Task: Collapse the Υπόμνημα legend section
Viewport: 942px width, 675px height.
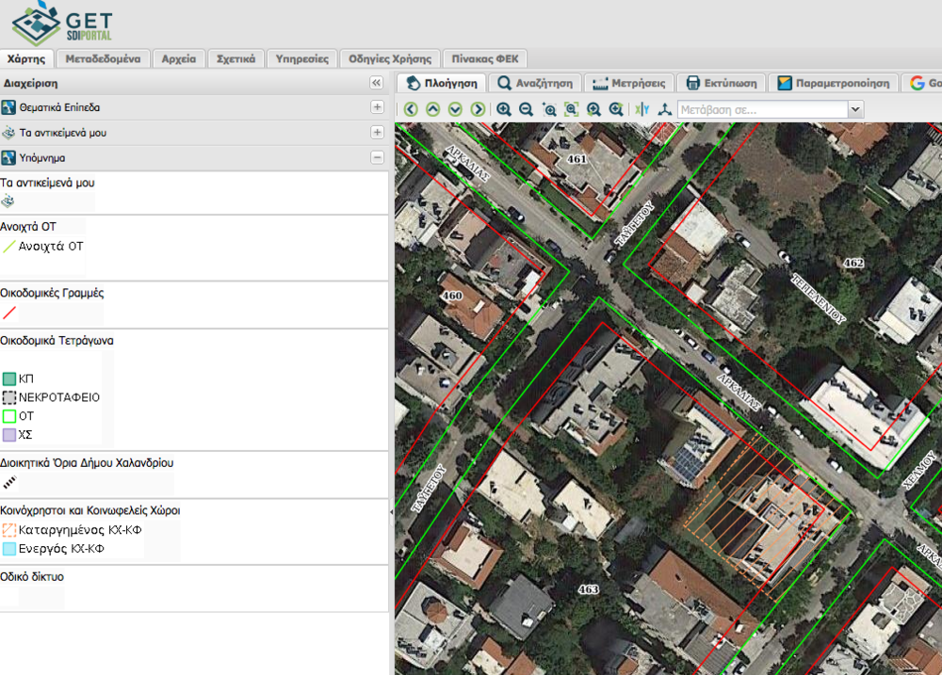Action: (x=377, y=158)
